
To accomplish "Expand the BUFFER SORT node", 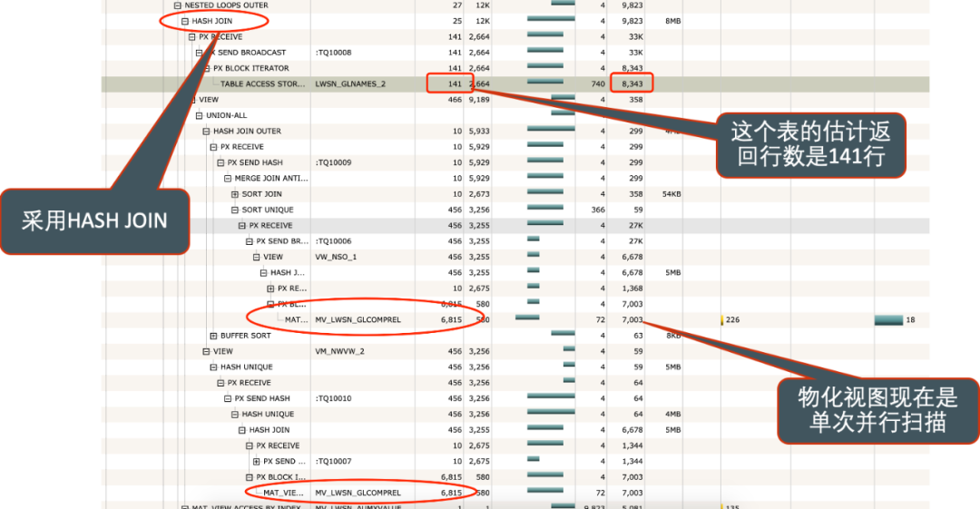I will 214,336.
